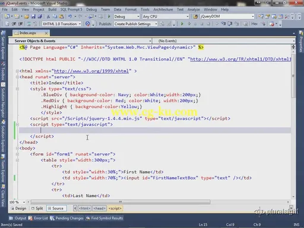Click the Save All toolbar icon

tap(40, 17)
